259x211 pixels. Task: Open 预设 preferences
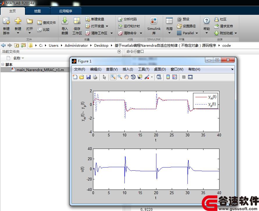[183, 19]
